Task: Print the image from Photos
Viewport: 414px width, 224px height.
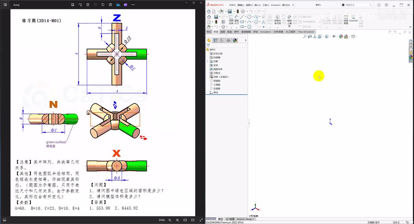Action: (111, 5)
